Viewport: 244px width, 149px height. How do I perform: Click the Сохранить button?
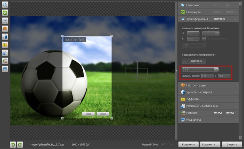189,144
